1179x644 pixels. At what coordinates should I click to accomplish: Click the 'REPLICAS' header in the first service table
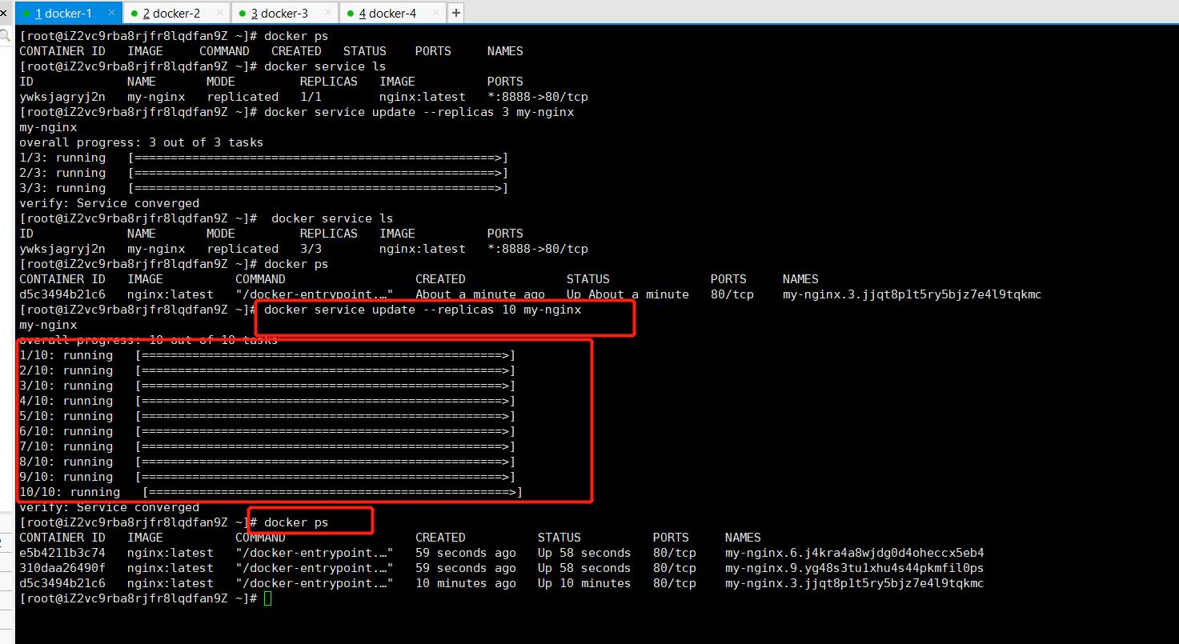pos(329,82)
